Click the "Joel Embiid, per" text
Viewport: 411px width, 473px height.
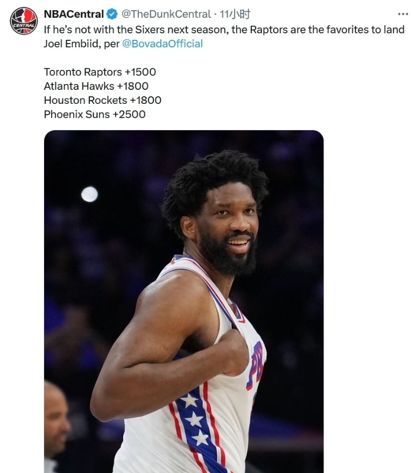coord(82,44)
